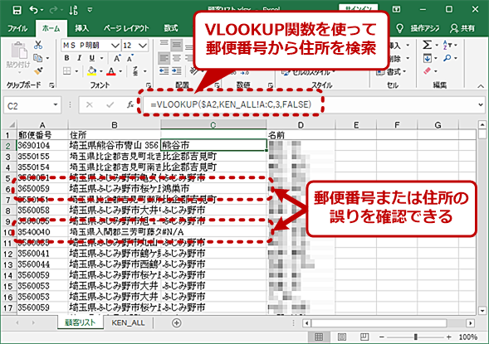Click the Find and Select magnifier icon

coord(447,58)
